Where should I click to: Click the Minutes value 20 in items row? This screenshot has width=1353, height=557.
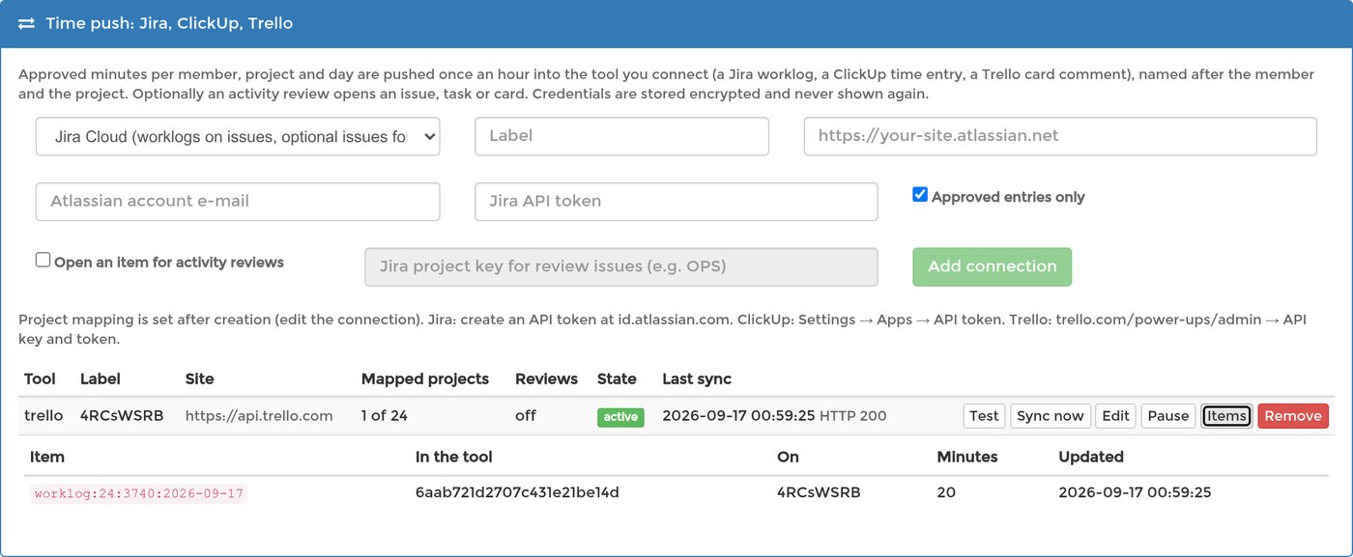(946, 492)
